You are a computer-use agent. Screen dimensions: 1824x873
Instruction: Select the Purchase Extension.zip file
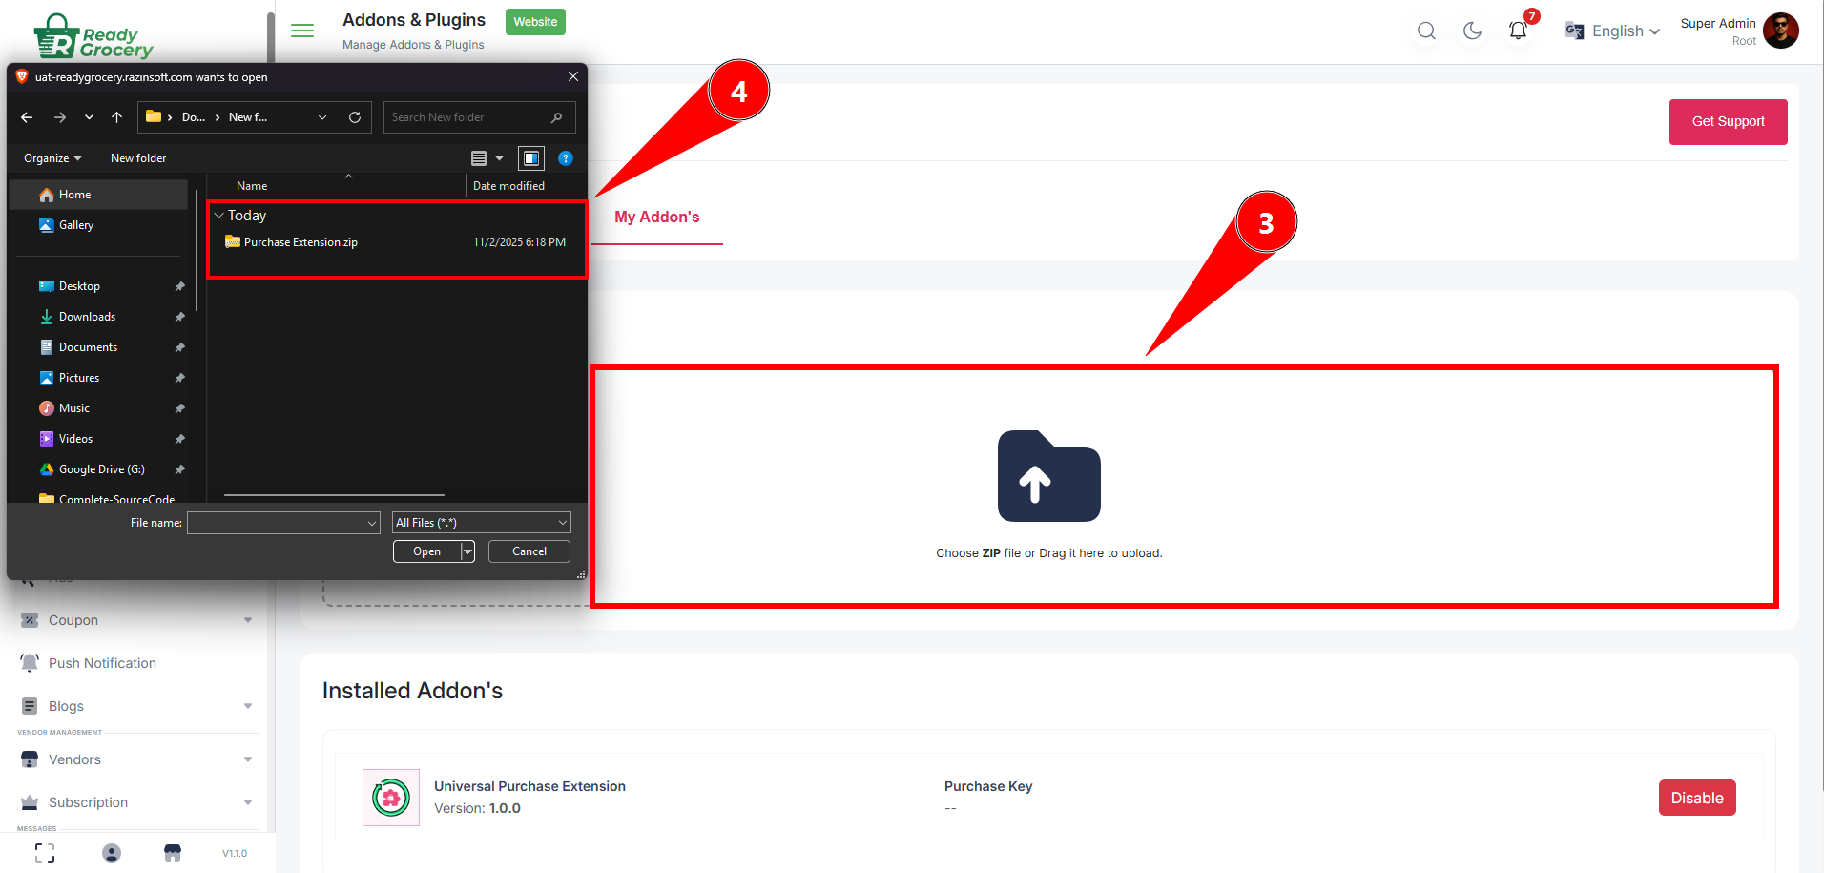pos(301,242)
